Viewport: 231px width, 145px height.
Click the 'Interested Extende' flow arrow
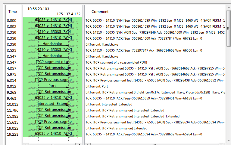[53, 104]
